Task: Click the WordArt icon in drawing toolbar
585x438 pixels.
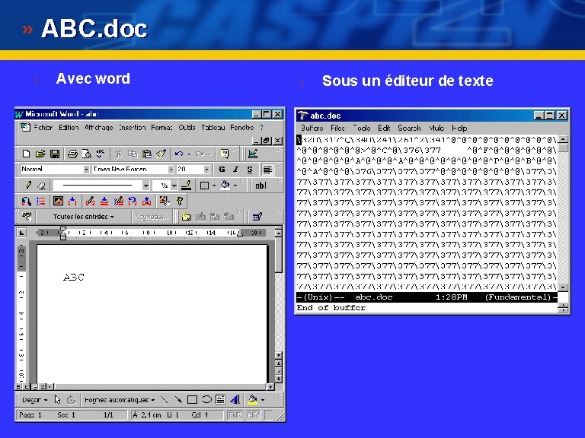Action: point(234,399)
